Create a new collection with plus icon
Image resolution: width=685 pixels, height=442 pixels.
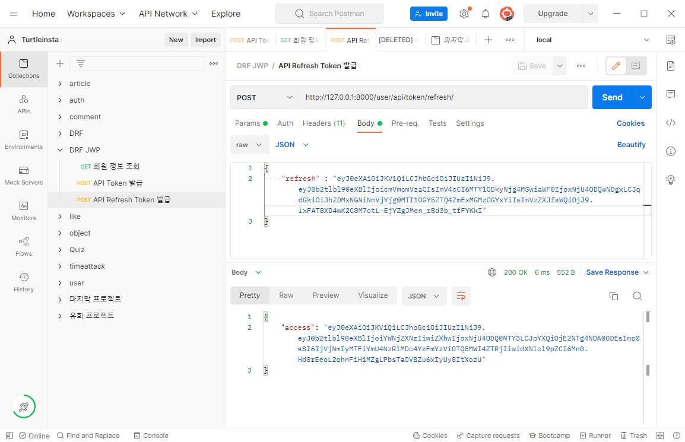(x=60, y=63)
